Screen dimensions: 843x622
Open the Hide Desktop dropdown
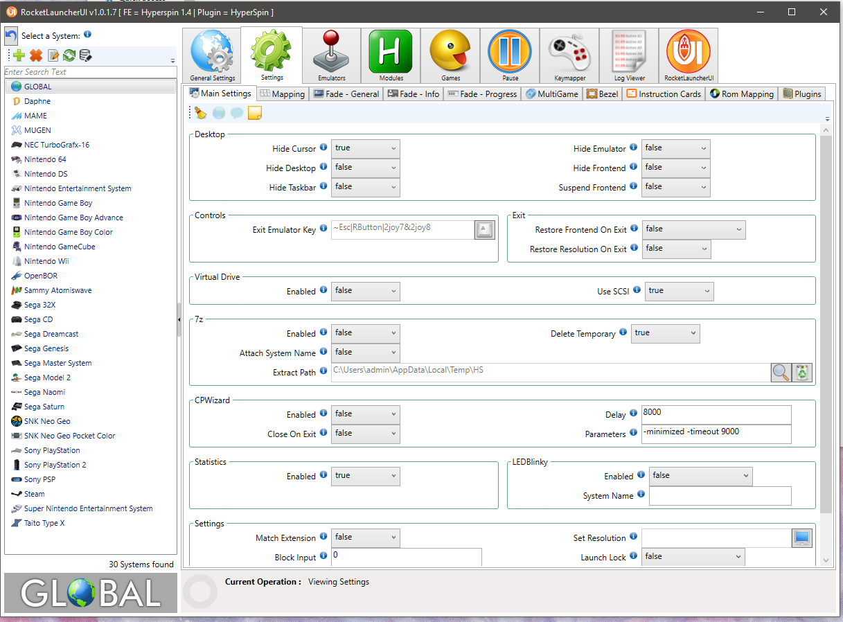366,168
